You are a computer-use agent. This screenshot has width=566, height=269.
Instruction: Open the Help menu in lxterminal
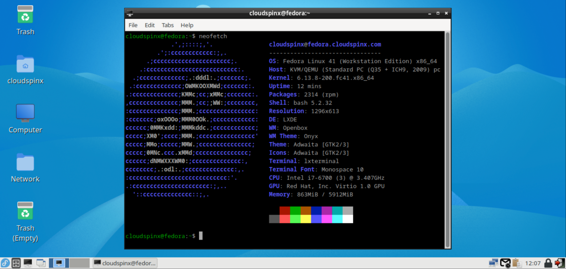(x=187, y=25)
